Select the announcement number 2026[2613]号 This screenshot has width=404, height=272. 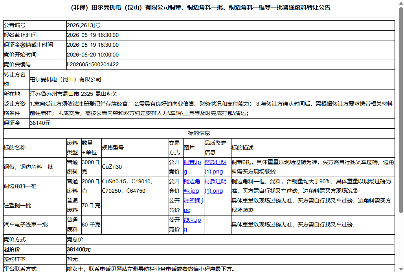click(x=83, y=25)
